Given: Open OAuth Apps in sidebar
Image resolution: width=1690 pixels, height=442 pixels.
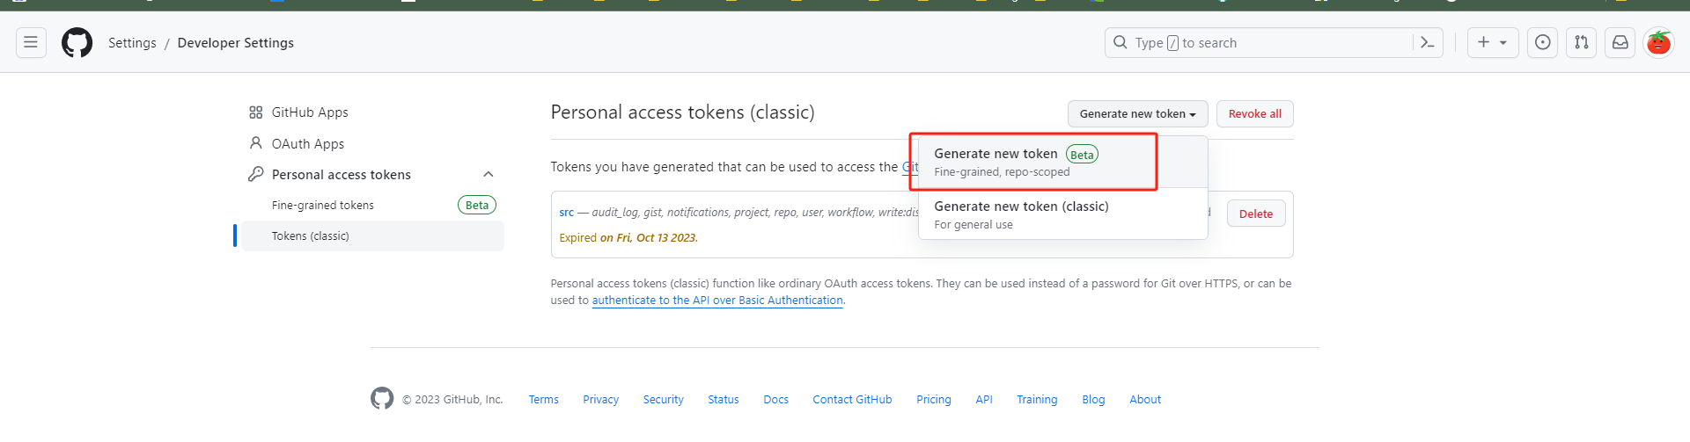Looking at the screenshot, I should (307, 144).
